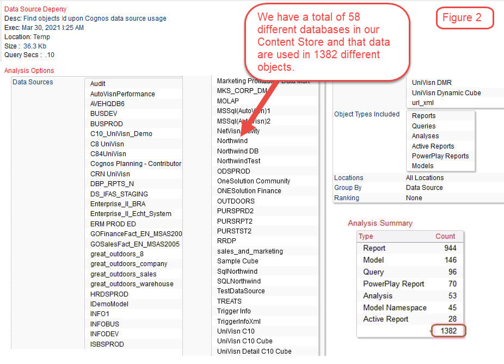504x364 pixels.
Task: Click the INFO1 data source
Action: (x=100, y=314)
